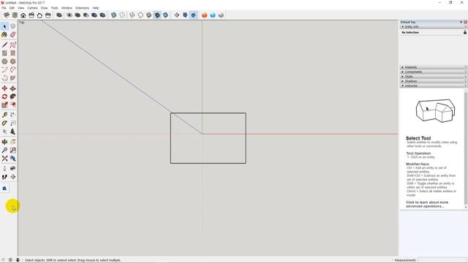
Task: Pick the Follow Me tool
Action: pyautogui.click(x=13, y=96)
